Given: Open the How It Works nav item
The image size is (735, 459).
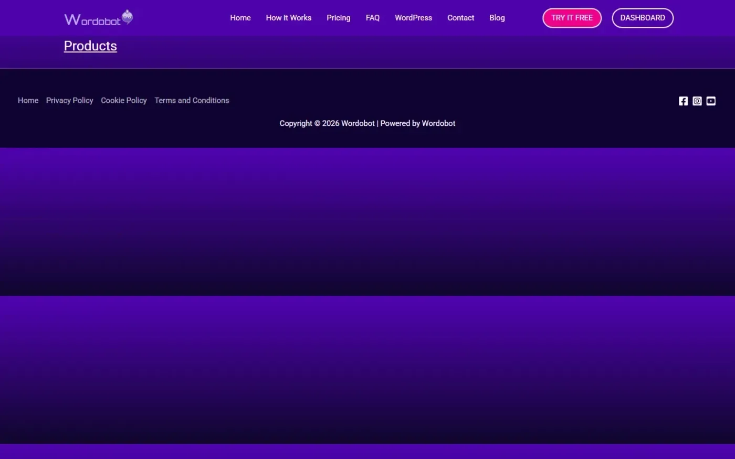Looking at the screenshot, I should tap(289, 18).
